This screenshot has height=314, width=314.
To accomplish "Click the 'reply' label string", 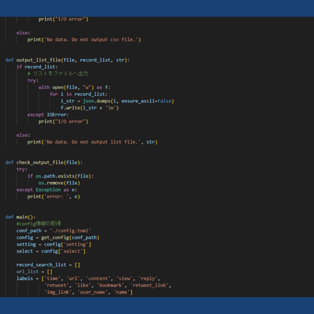I will click(148, 279).
